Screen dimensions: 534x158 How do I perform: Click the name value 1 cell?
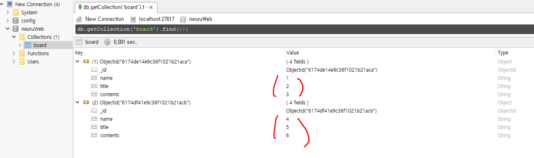coord(287,78)
